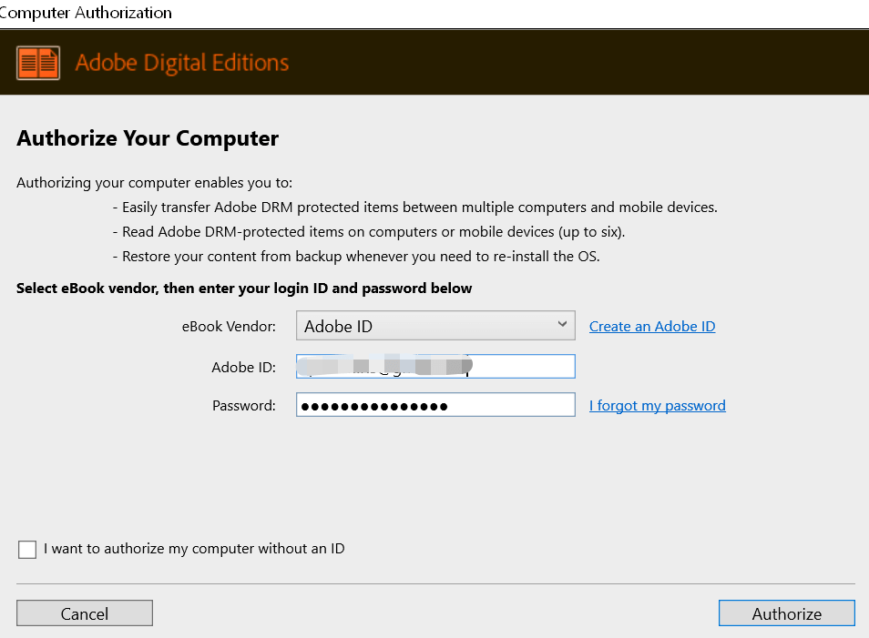Focus the Adobe ID email field
The height and width of the screenshot is (638, 869).
tap(435, 366)
